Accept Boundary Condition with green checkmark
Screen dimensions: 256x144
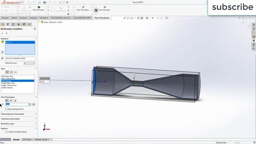click(x=2, y=33)
